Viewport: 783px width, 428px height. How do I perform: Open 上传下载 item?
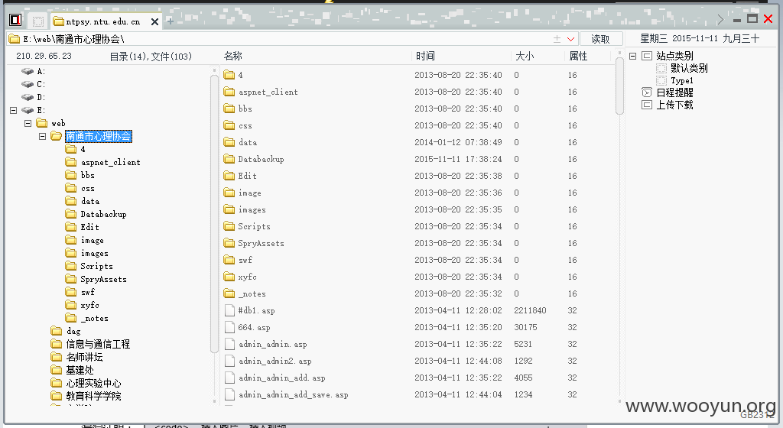point(674,105)
